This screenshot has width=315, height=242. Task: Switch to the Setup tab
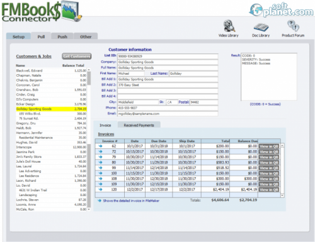point(19,36)
